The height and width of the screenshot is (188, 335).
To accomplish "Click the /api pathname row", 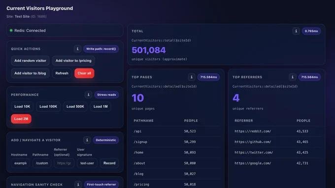I will pyautogui.click(x=175, y=131).
